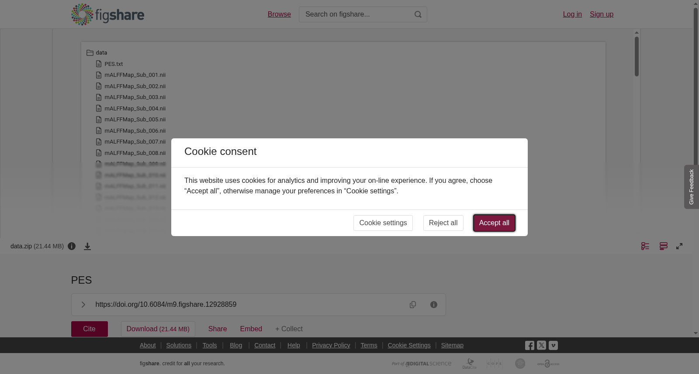This screenshot has width=699, height=374.
Task: Click the DOI info icon
Action: point(434,305)
